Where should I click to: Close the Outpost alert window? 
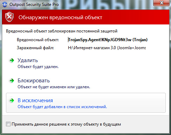[x=162, y=3]
